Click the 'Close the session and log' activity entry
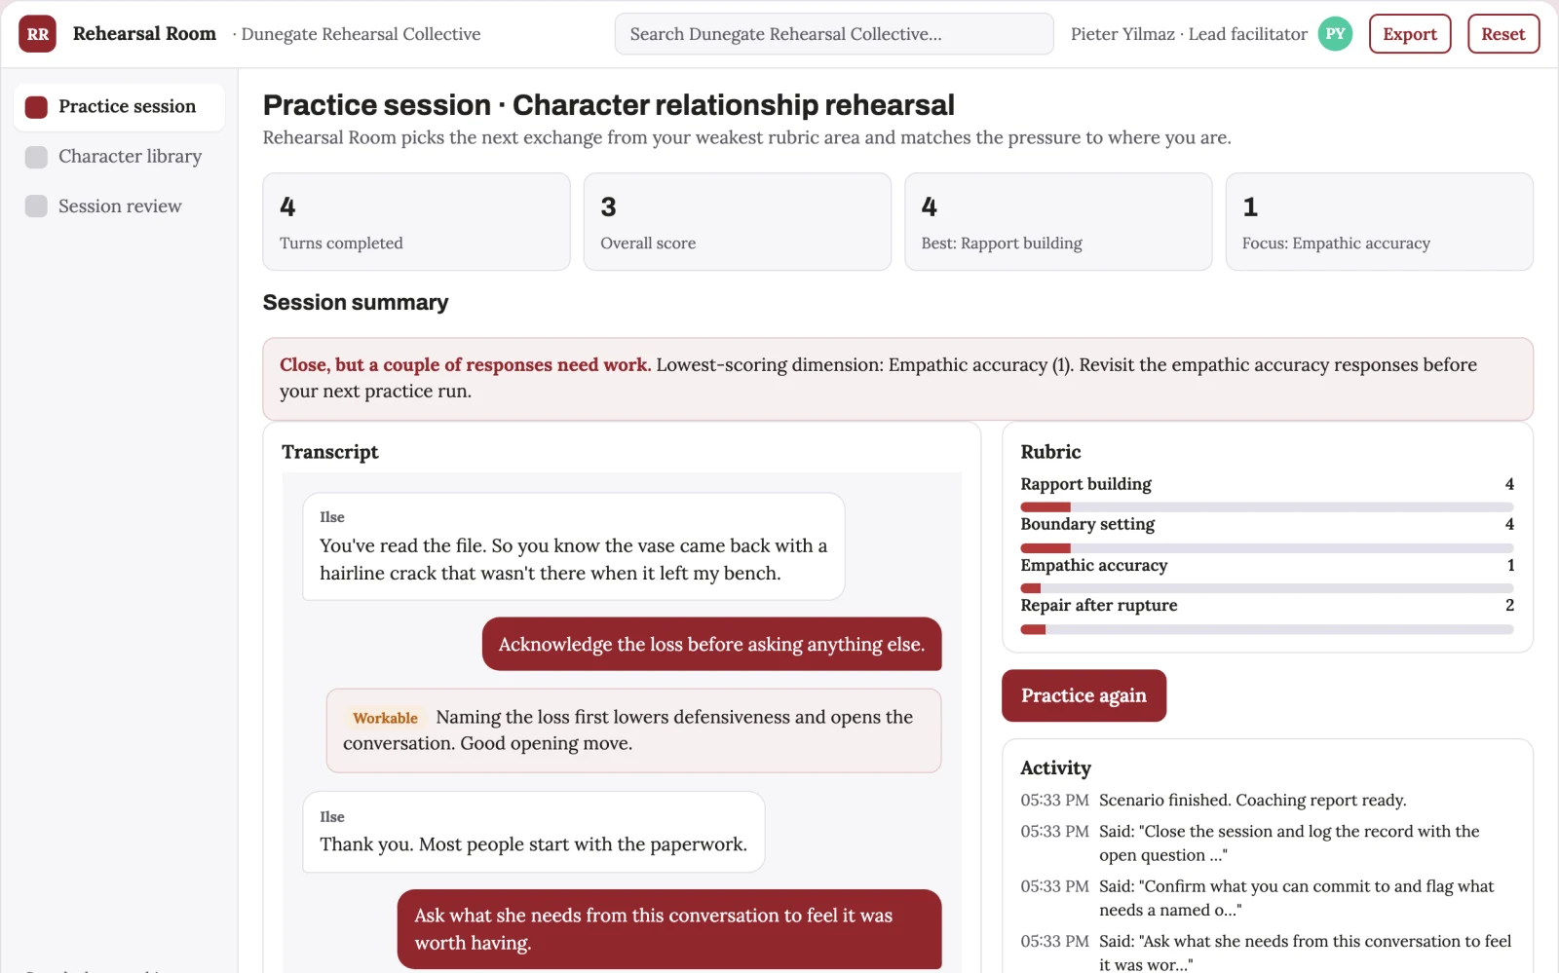Image resolution: width=1559 pixels, height=973 pixels. coord(1267,843)
